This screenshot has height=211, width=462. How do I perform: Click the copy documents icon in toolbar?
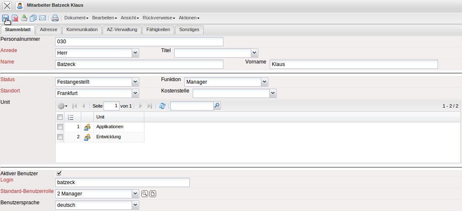(33, 18)
